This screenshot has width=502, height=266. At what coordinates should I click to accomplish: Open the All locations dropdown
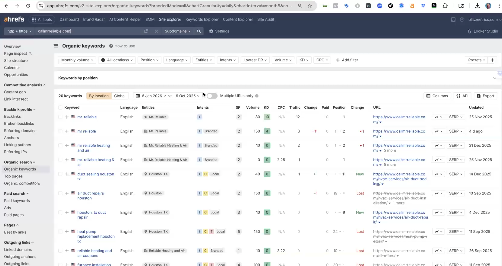(x=117, y=60)
